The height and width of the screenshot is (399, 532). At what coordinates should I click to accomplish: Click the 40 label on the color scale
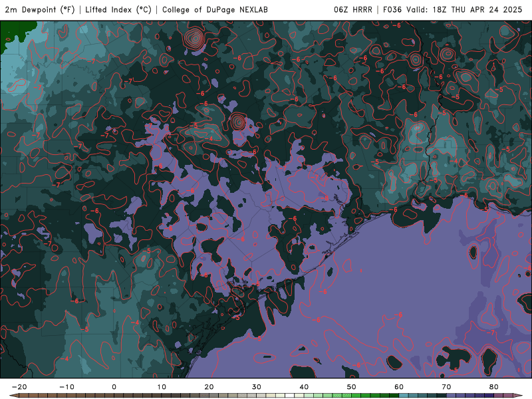point(304,387)
